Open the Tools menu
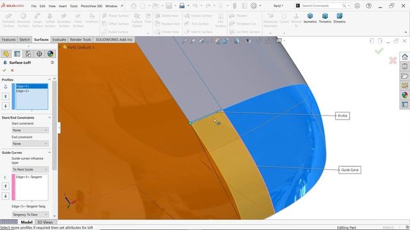Screen dimensions: 410x230 pos(74,6)
